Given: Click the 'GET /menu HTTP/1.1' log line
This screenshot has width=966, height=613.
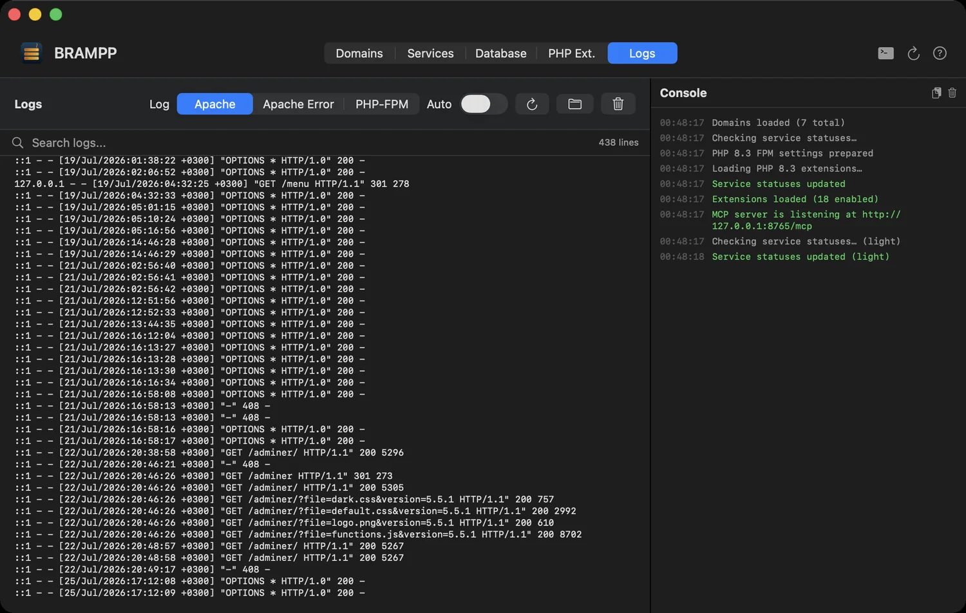Looking at the screenshot, I should 212,184.
